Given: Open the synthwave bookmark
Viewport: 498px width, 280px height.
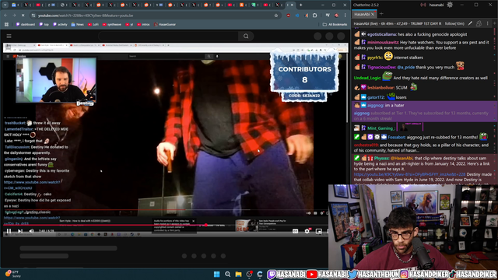Looking at the screenshot, I should pos(112,24).
